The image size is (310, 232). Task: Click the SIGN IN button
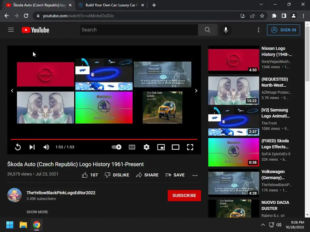coord(283,30)
